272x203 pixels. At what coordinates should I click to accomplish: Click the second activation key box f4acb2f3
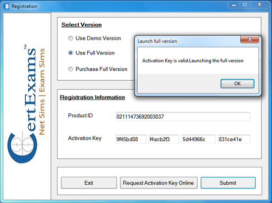pos(164,139)
